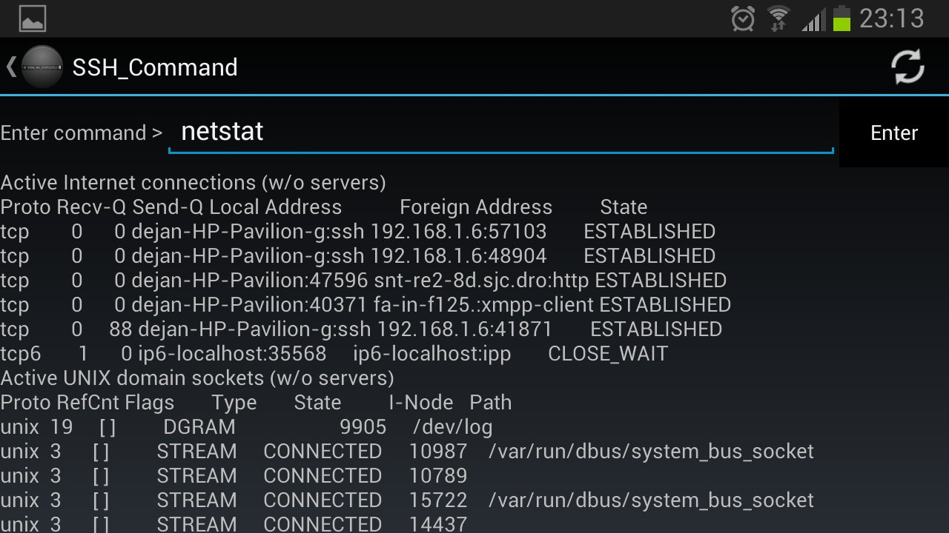This screenshot has width=949, height=533.
Task: Tap the I-Node column header
Action: [420, 403]
